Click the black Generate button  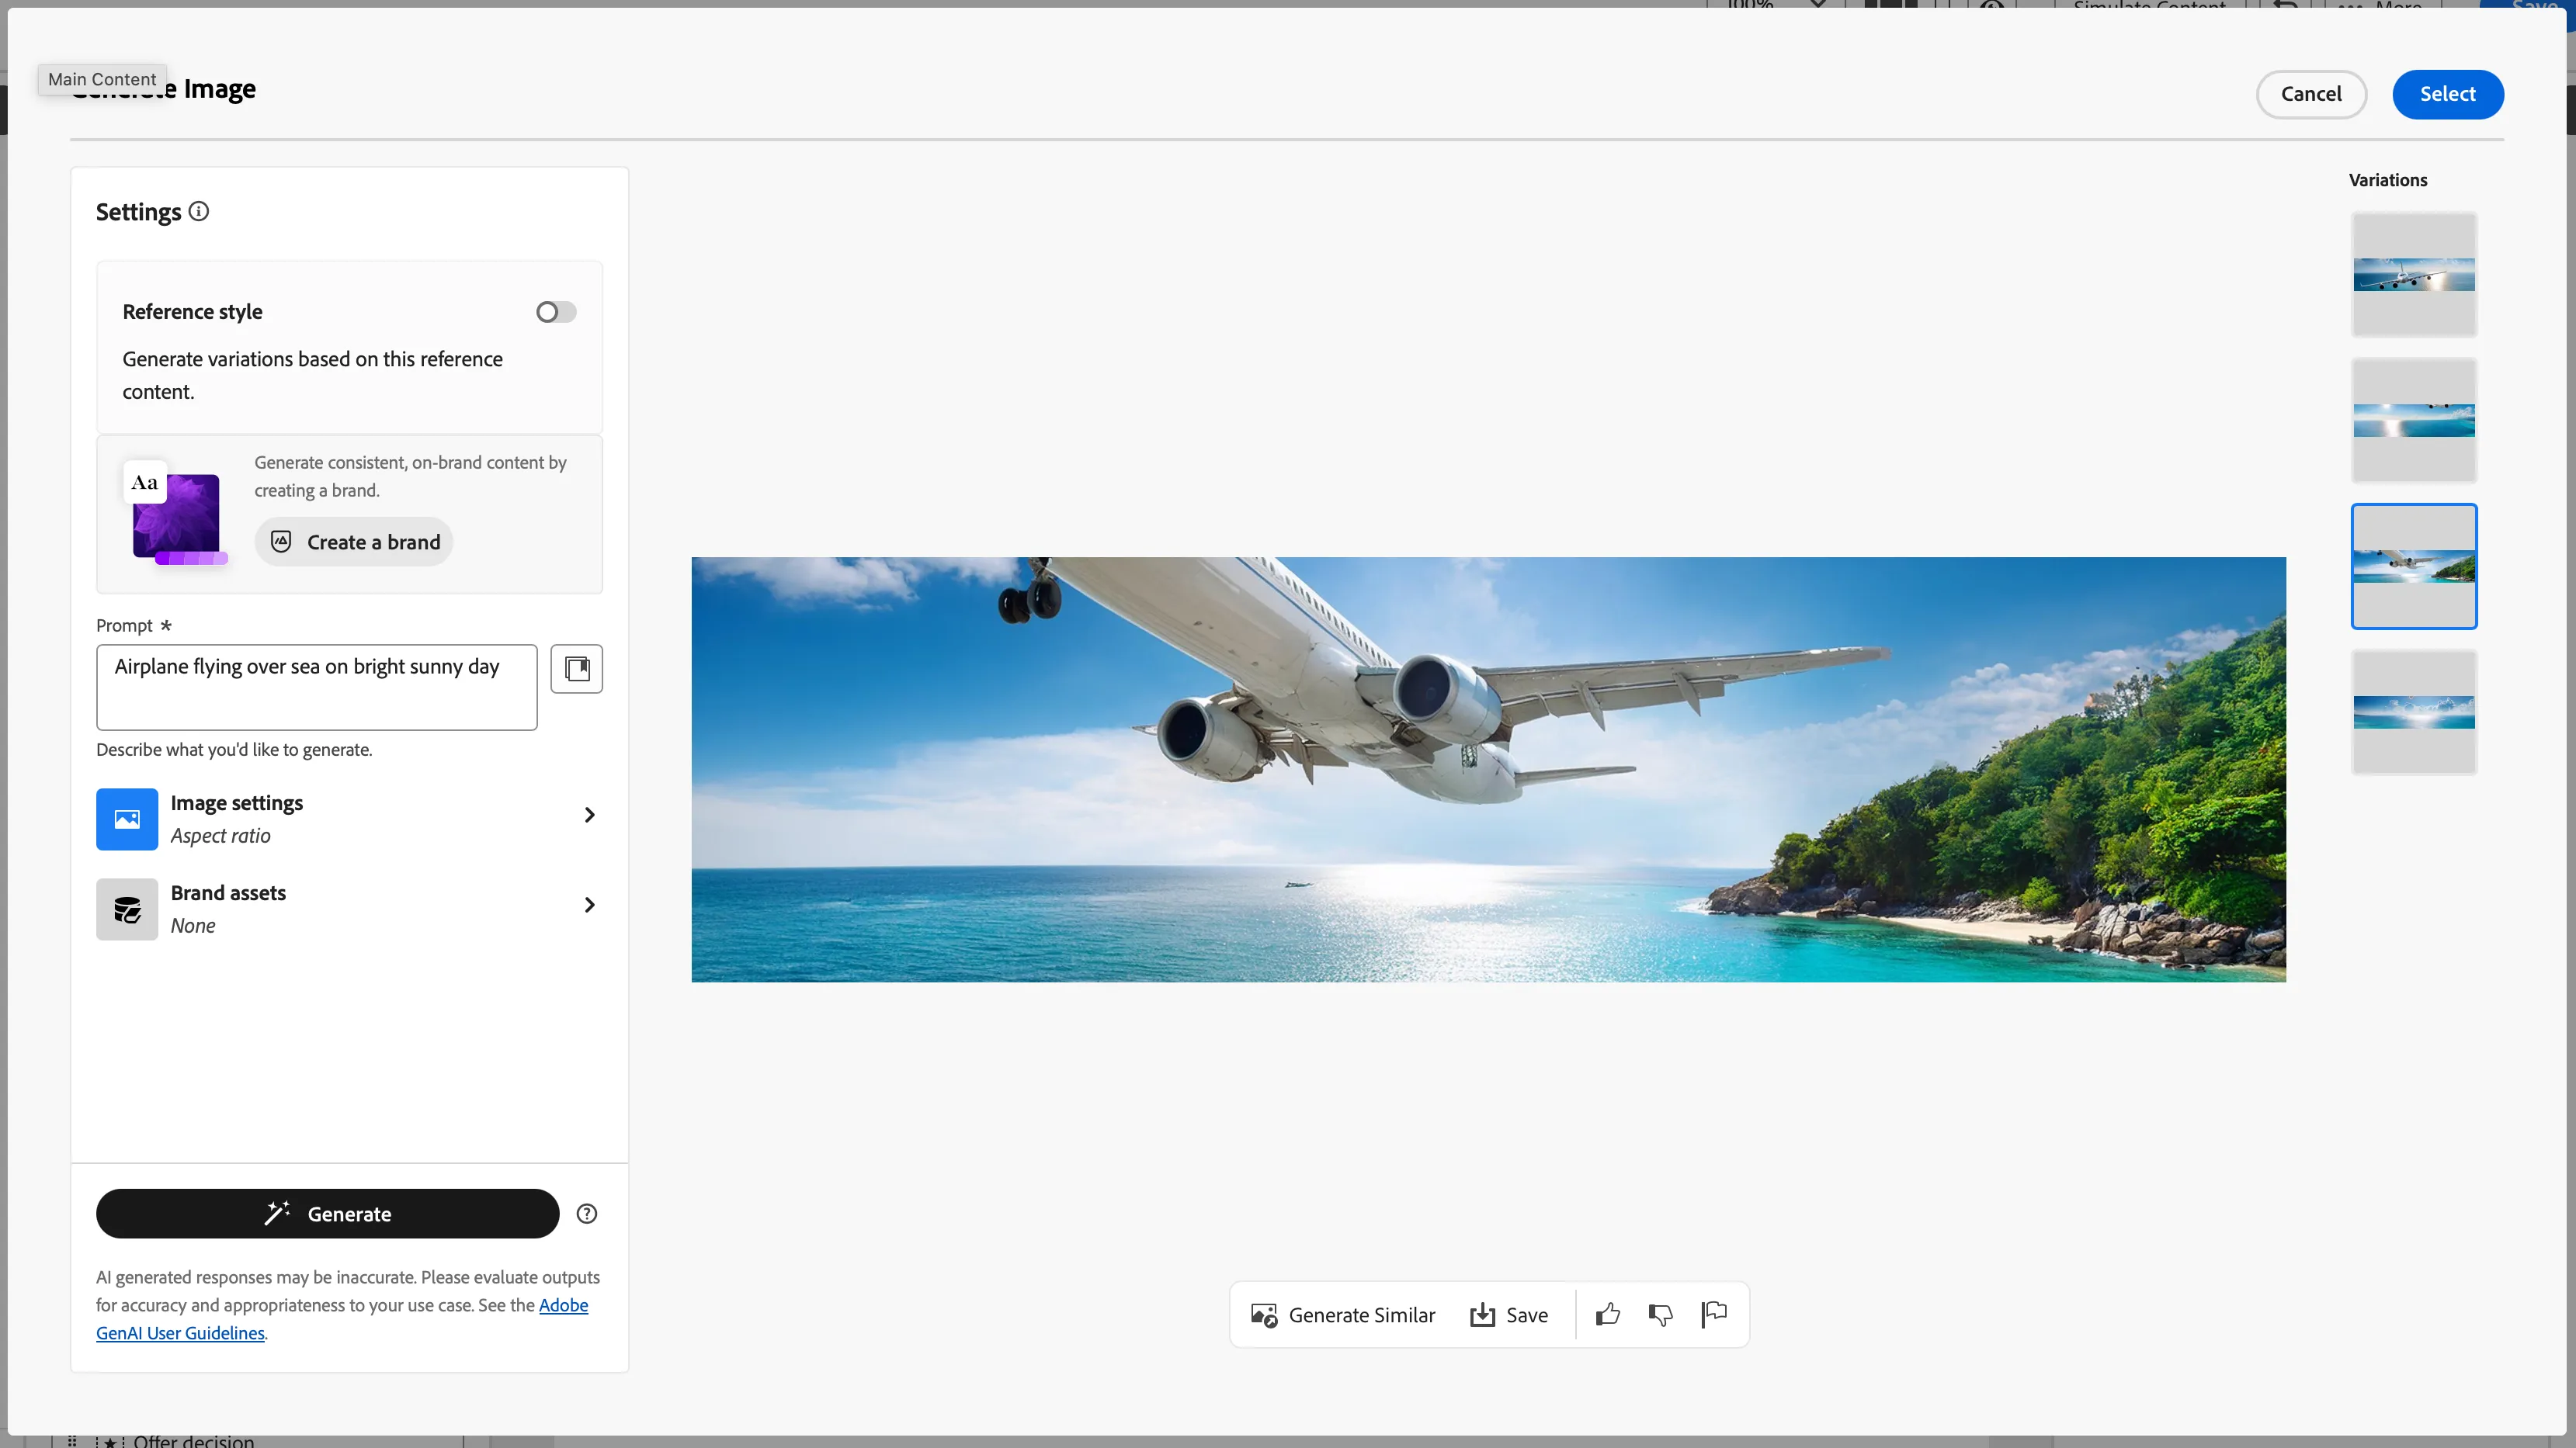click(x=328, y=1213)
